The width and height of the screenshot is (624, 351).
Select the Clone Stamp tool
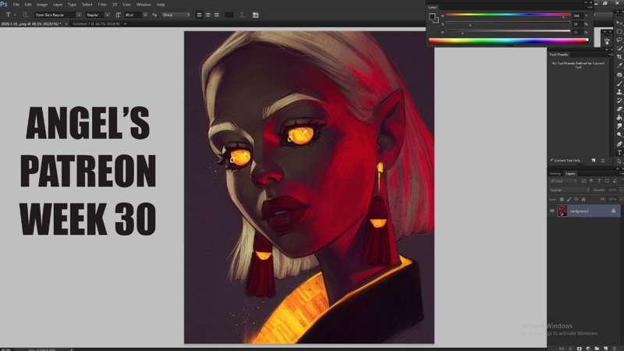click(619, 92)
